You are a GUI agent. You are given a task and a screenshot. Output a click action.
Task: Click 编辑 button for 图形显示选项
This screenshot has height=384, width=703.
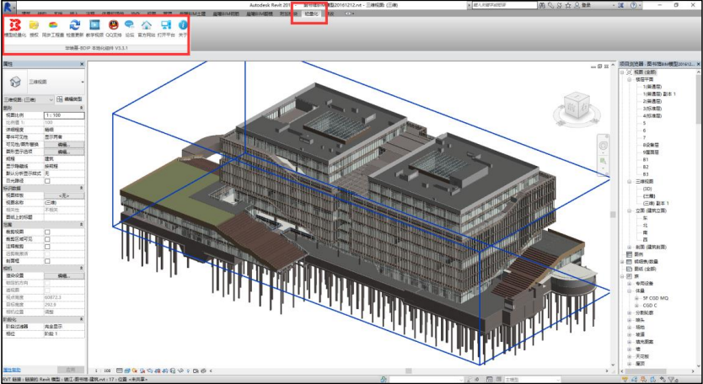click(x=64, y=152)
